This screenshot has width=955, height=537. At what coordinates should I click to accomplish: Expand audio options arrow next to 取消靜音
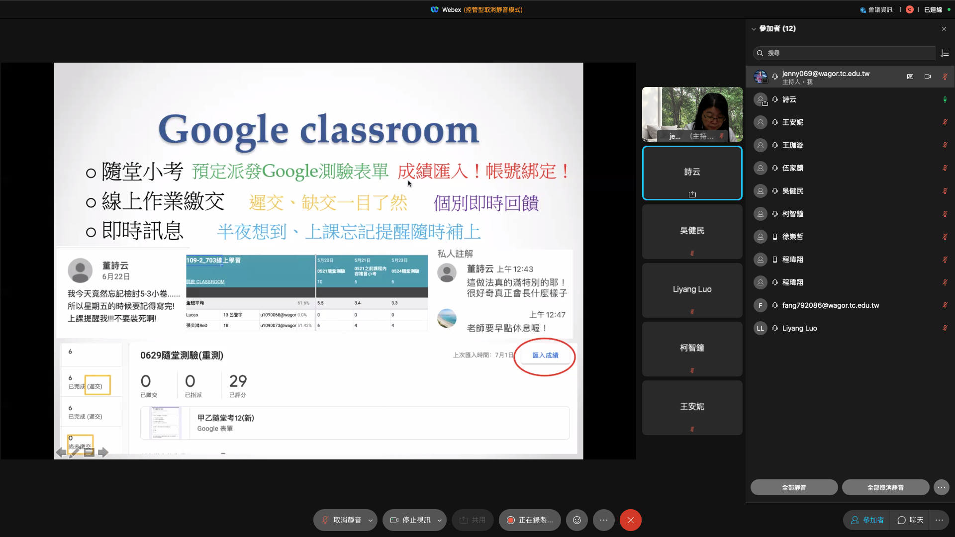click(370, 520)
